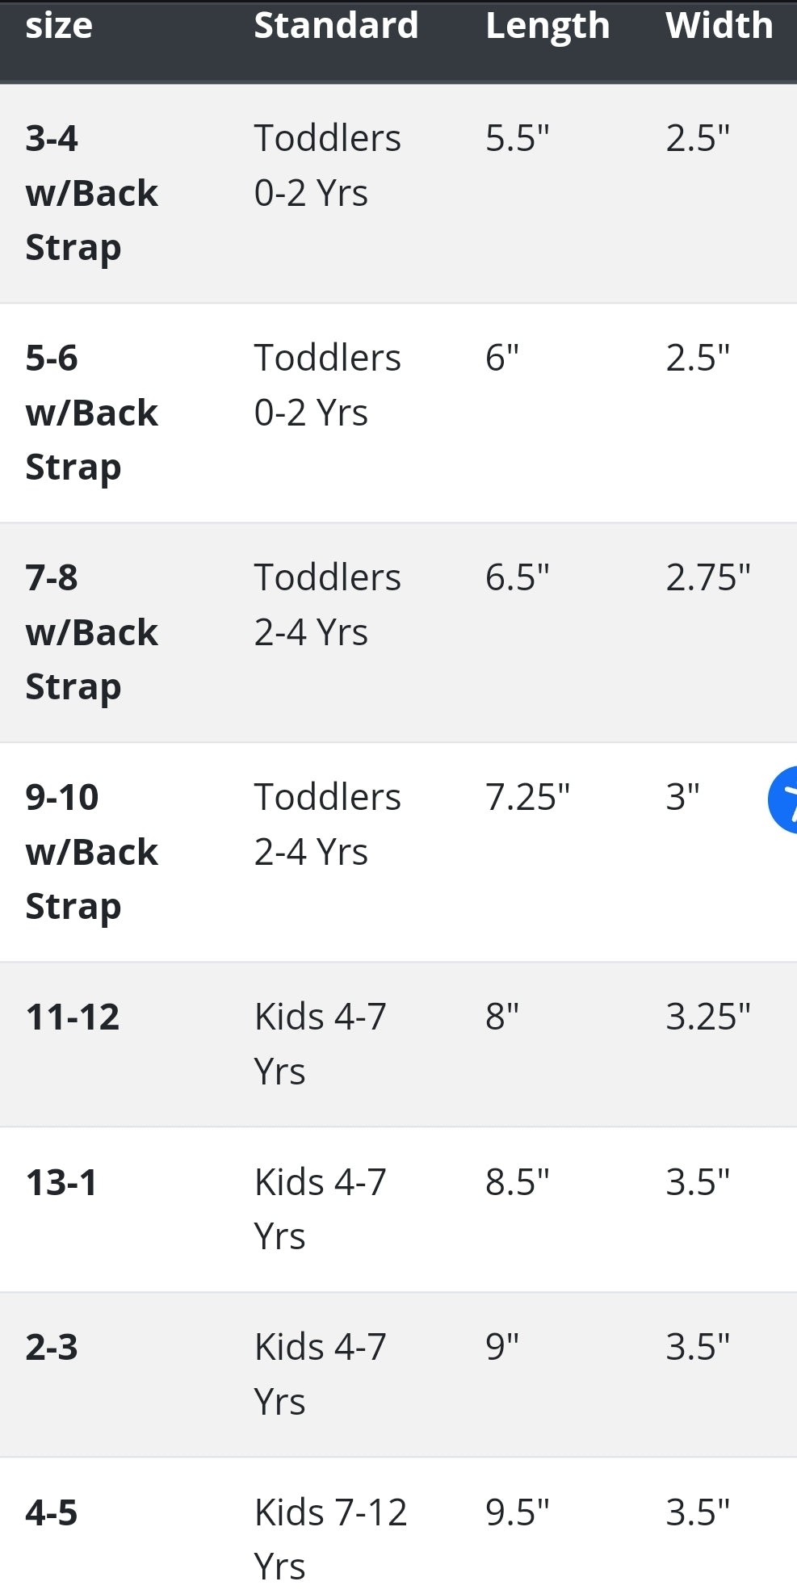The width and height of the screenshot is (797, 1594).
Task: Click the "Length" column header
Action: click(x=547, y=26)
